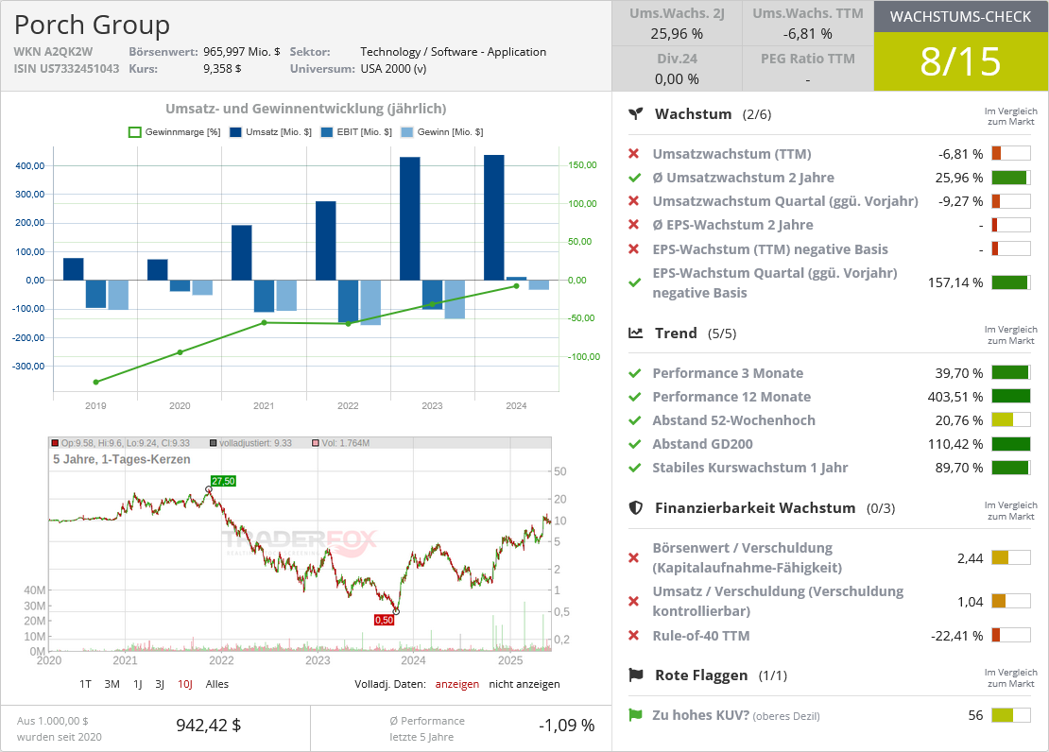Click the ISIN US7332451043 identifier

pyautogui.click(x=66, y=68)
